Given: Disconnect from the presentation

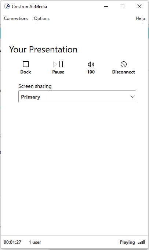Looking at the screenshot, I should (123, 68).
